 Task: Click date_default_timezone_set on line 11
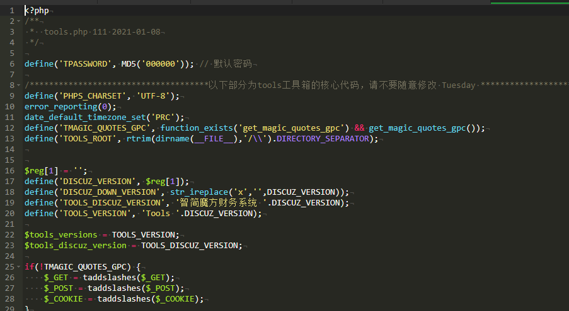pyautogui.click(x=85, y=117)
